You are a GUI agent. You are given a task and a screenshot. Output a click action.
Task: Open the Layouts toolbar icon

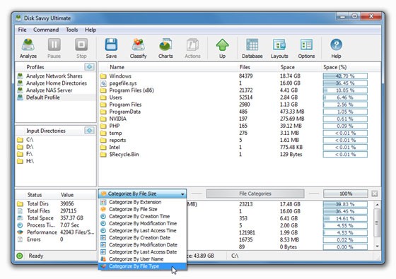pyautogui.click(x=279, y=44)
